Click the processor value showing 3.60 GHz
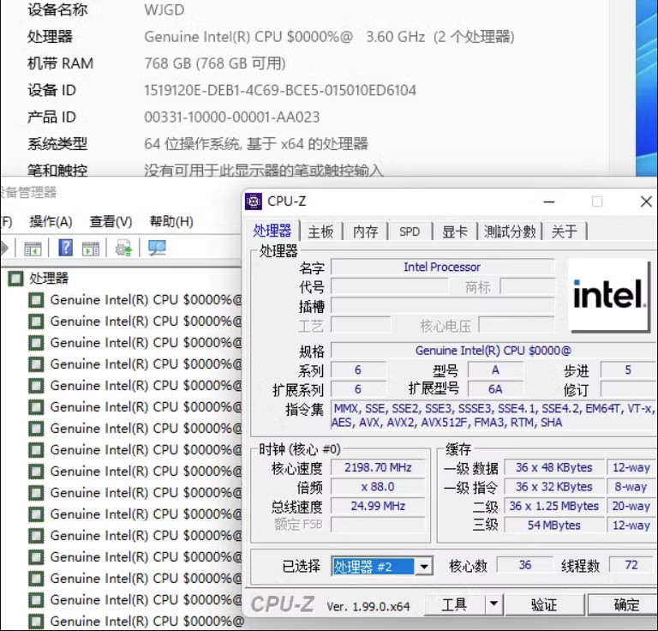This screenshot has width=658, height=631. pos(329,37)
